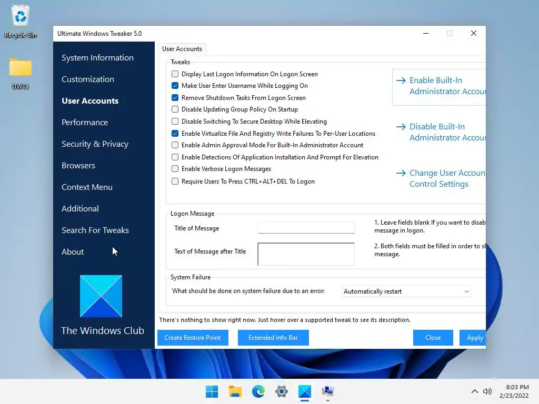Viewport: 539px width, 404px height.
Task: Open the Context Menu section
Action: point(87,187)
